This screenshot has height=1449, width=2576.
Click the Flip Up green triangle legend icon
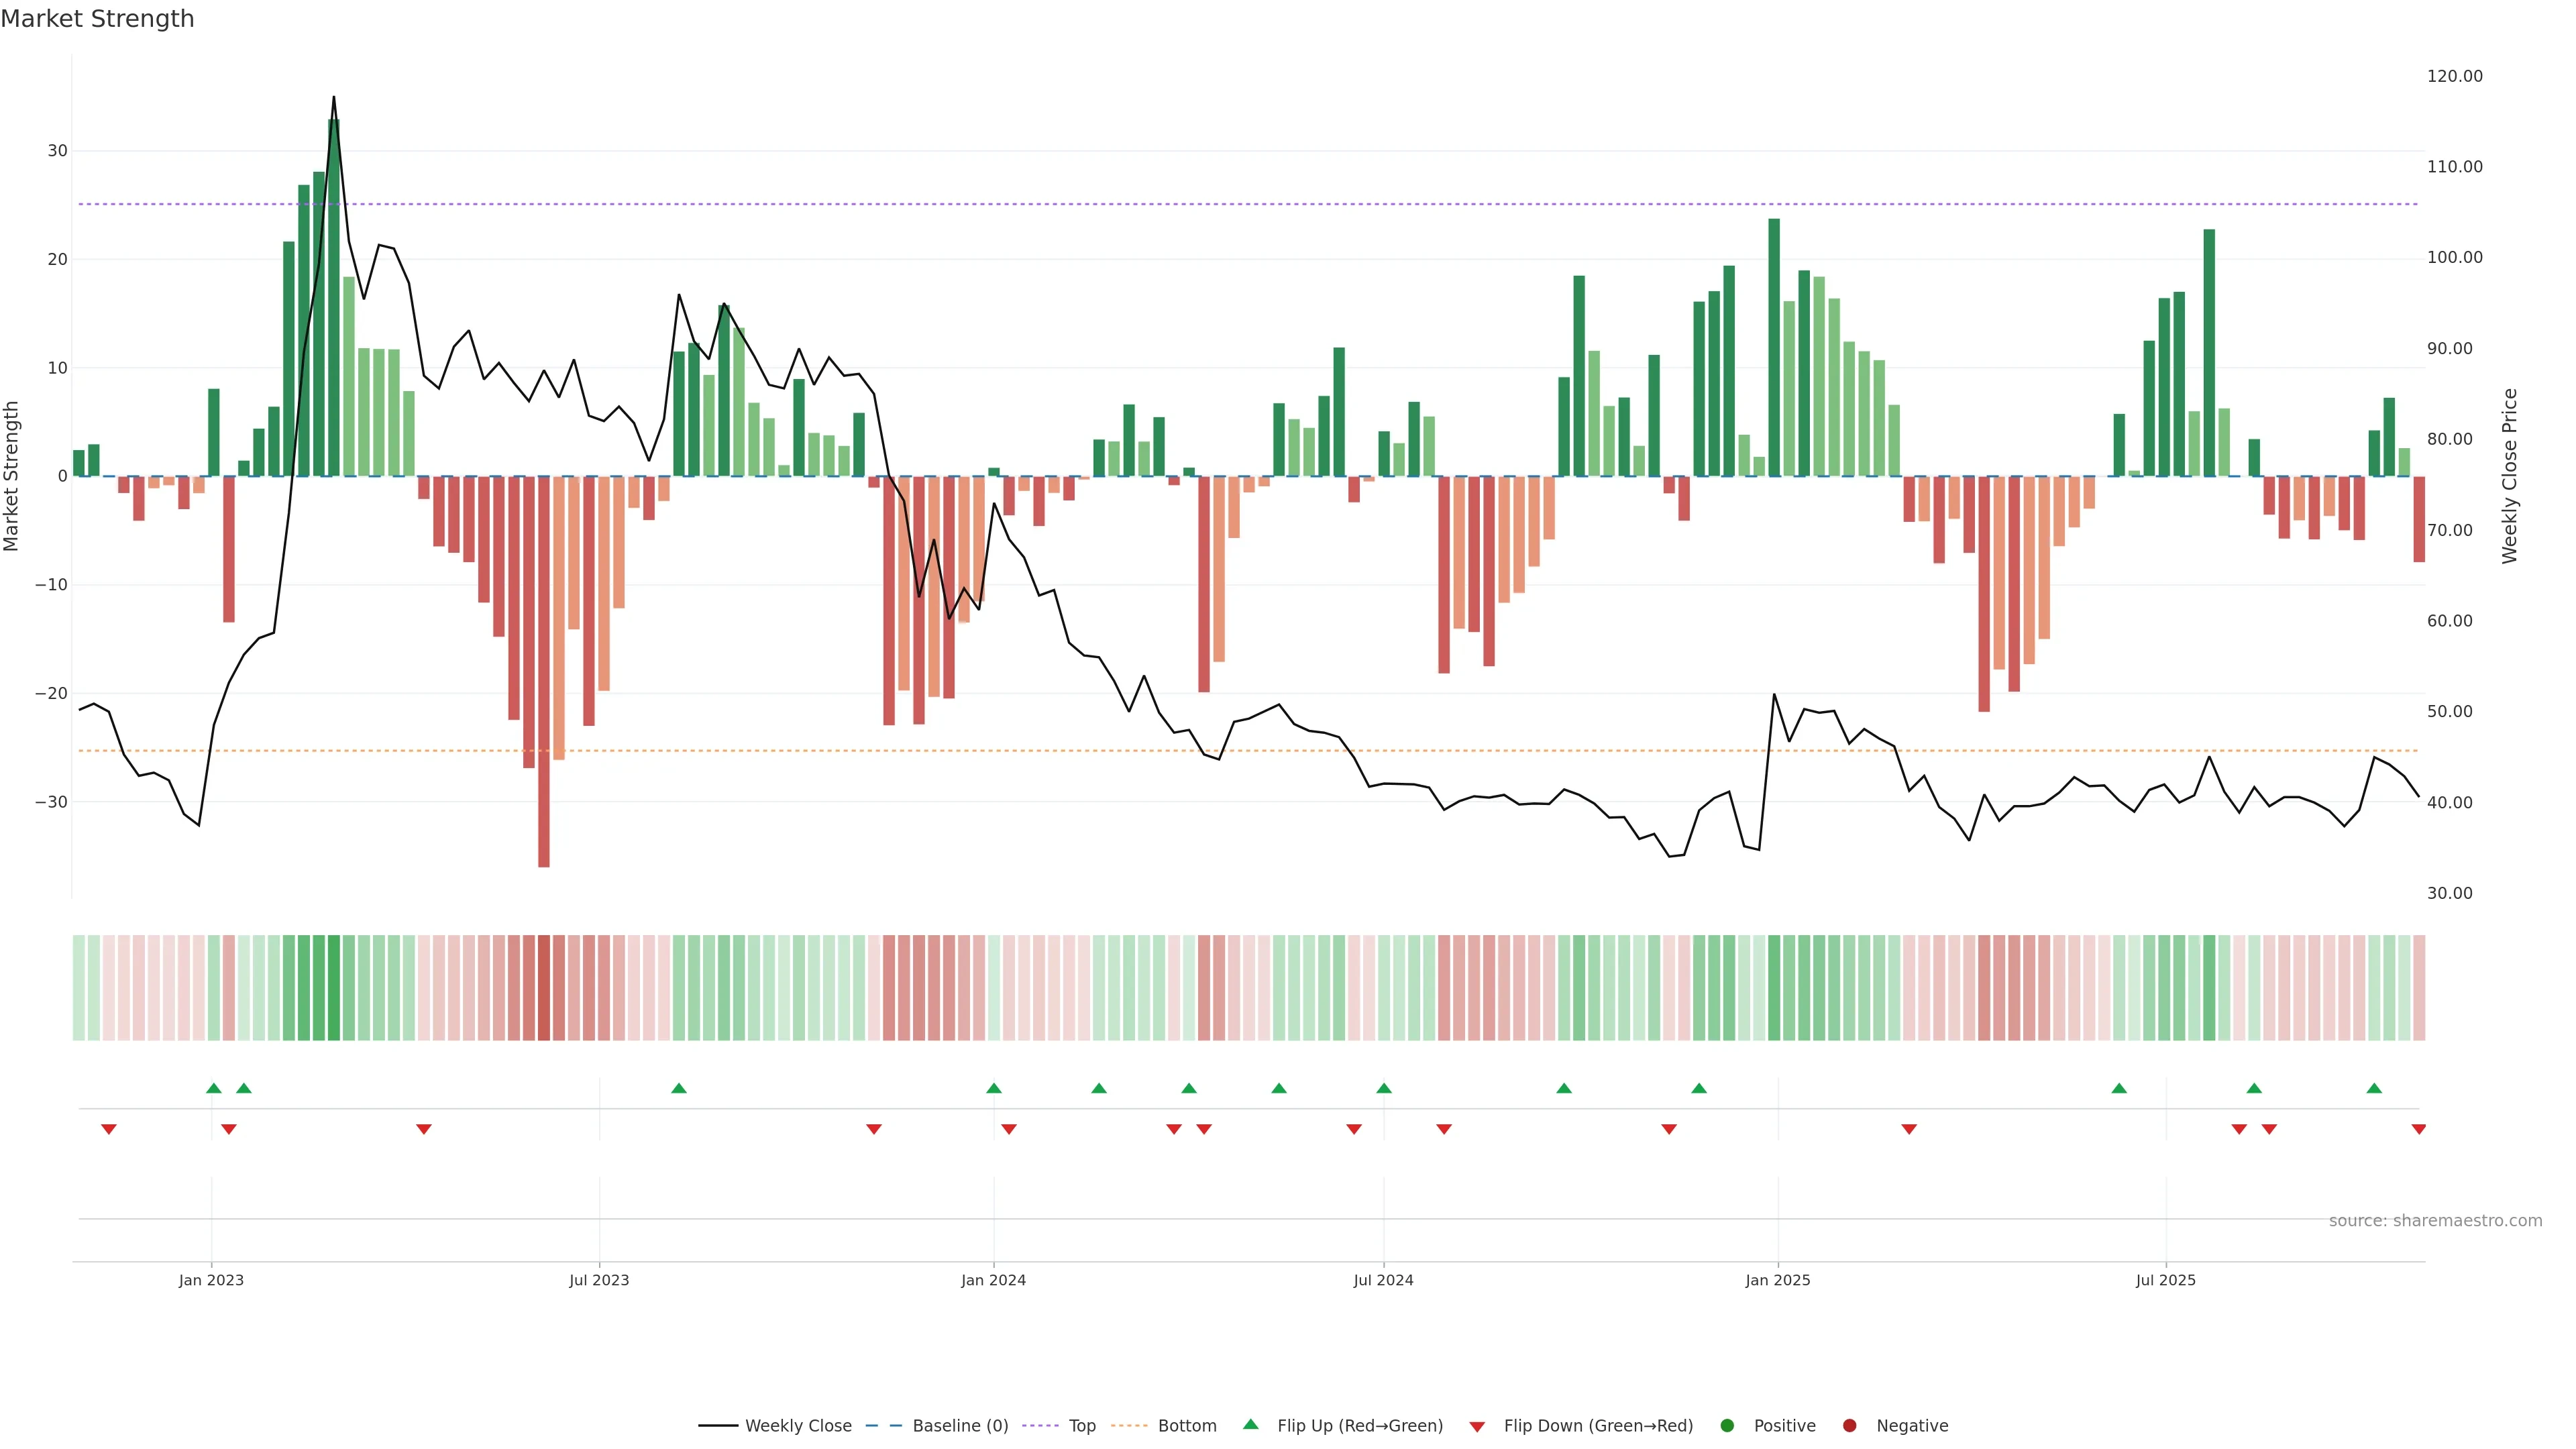click(x=1250, y=1424)
